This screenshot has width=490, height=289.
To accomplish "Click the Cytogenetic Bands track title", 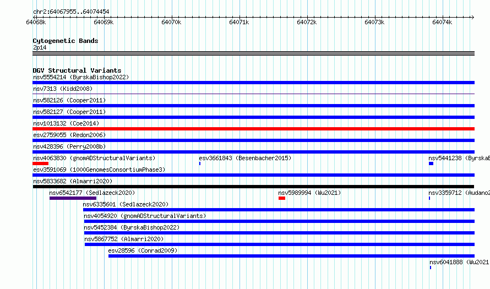I will [66, 41].
